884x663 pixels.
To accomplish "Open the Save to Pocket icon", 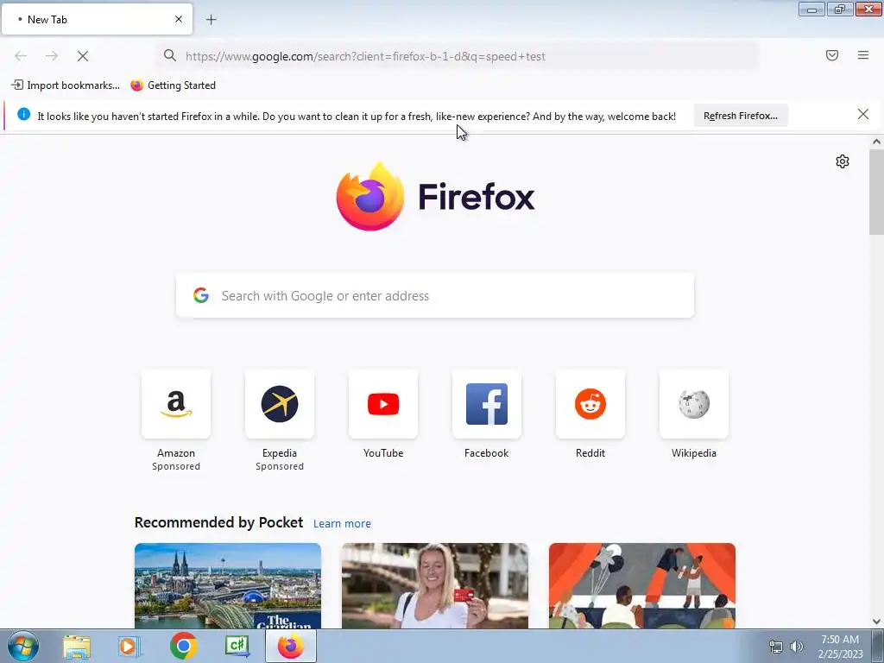I will coord(832,55).
